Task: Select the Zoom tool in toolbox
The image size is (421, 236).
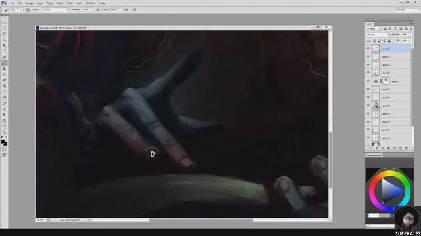Action: click(x=4, y=132)
